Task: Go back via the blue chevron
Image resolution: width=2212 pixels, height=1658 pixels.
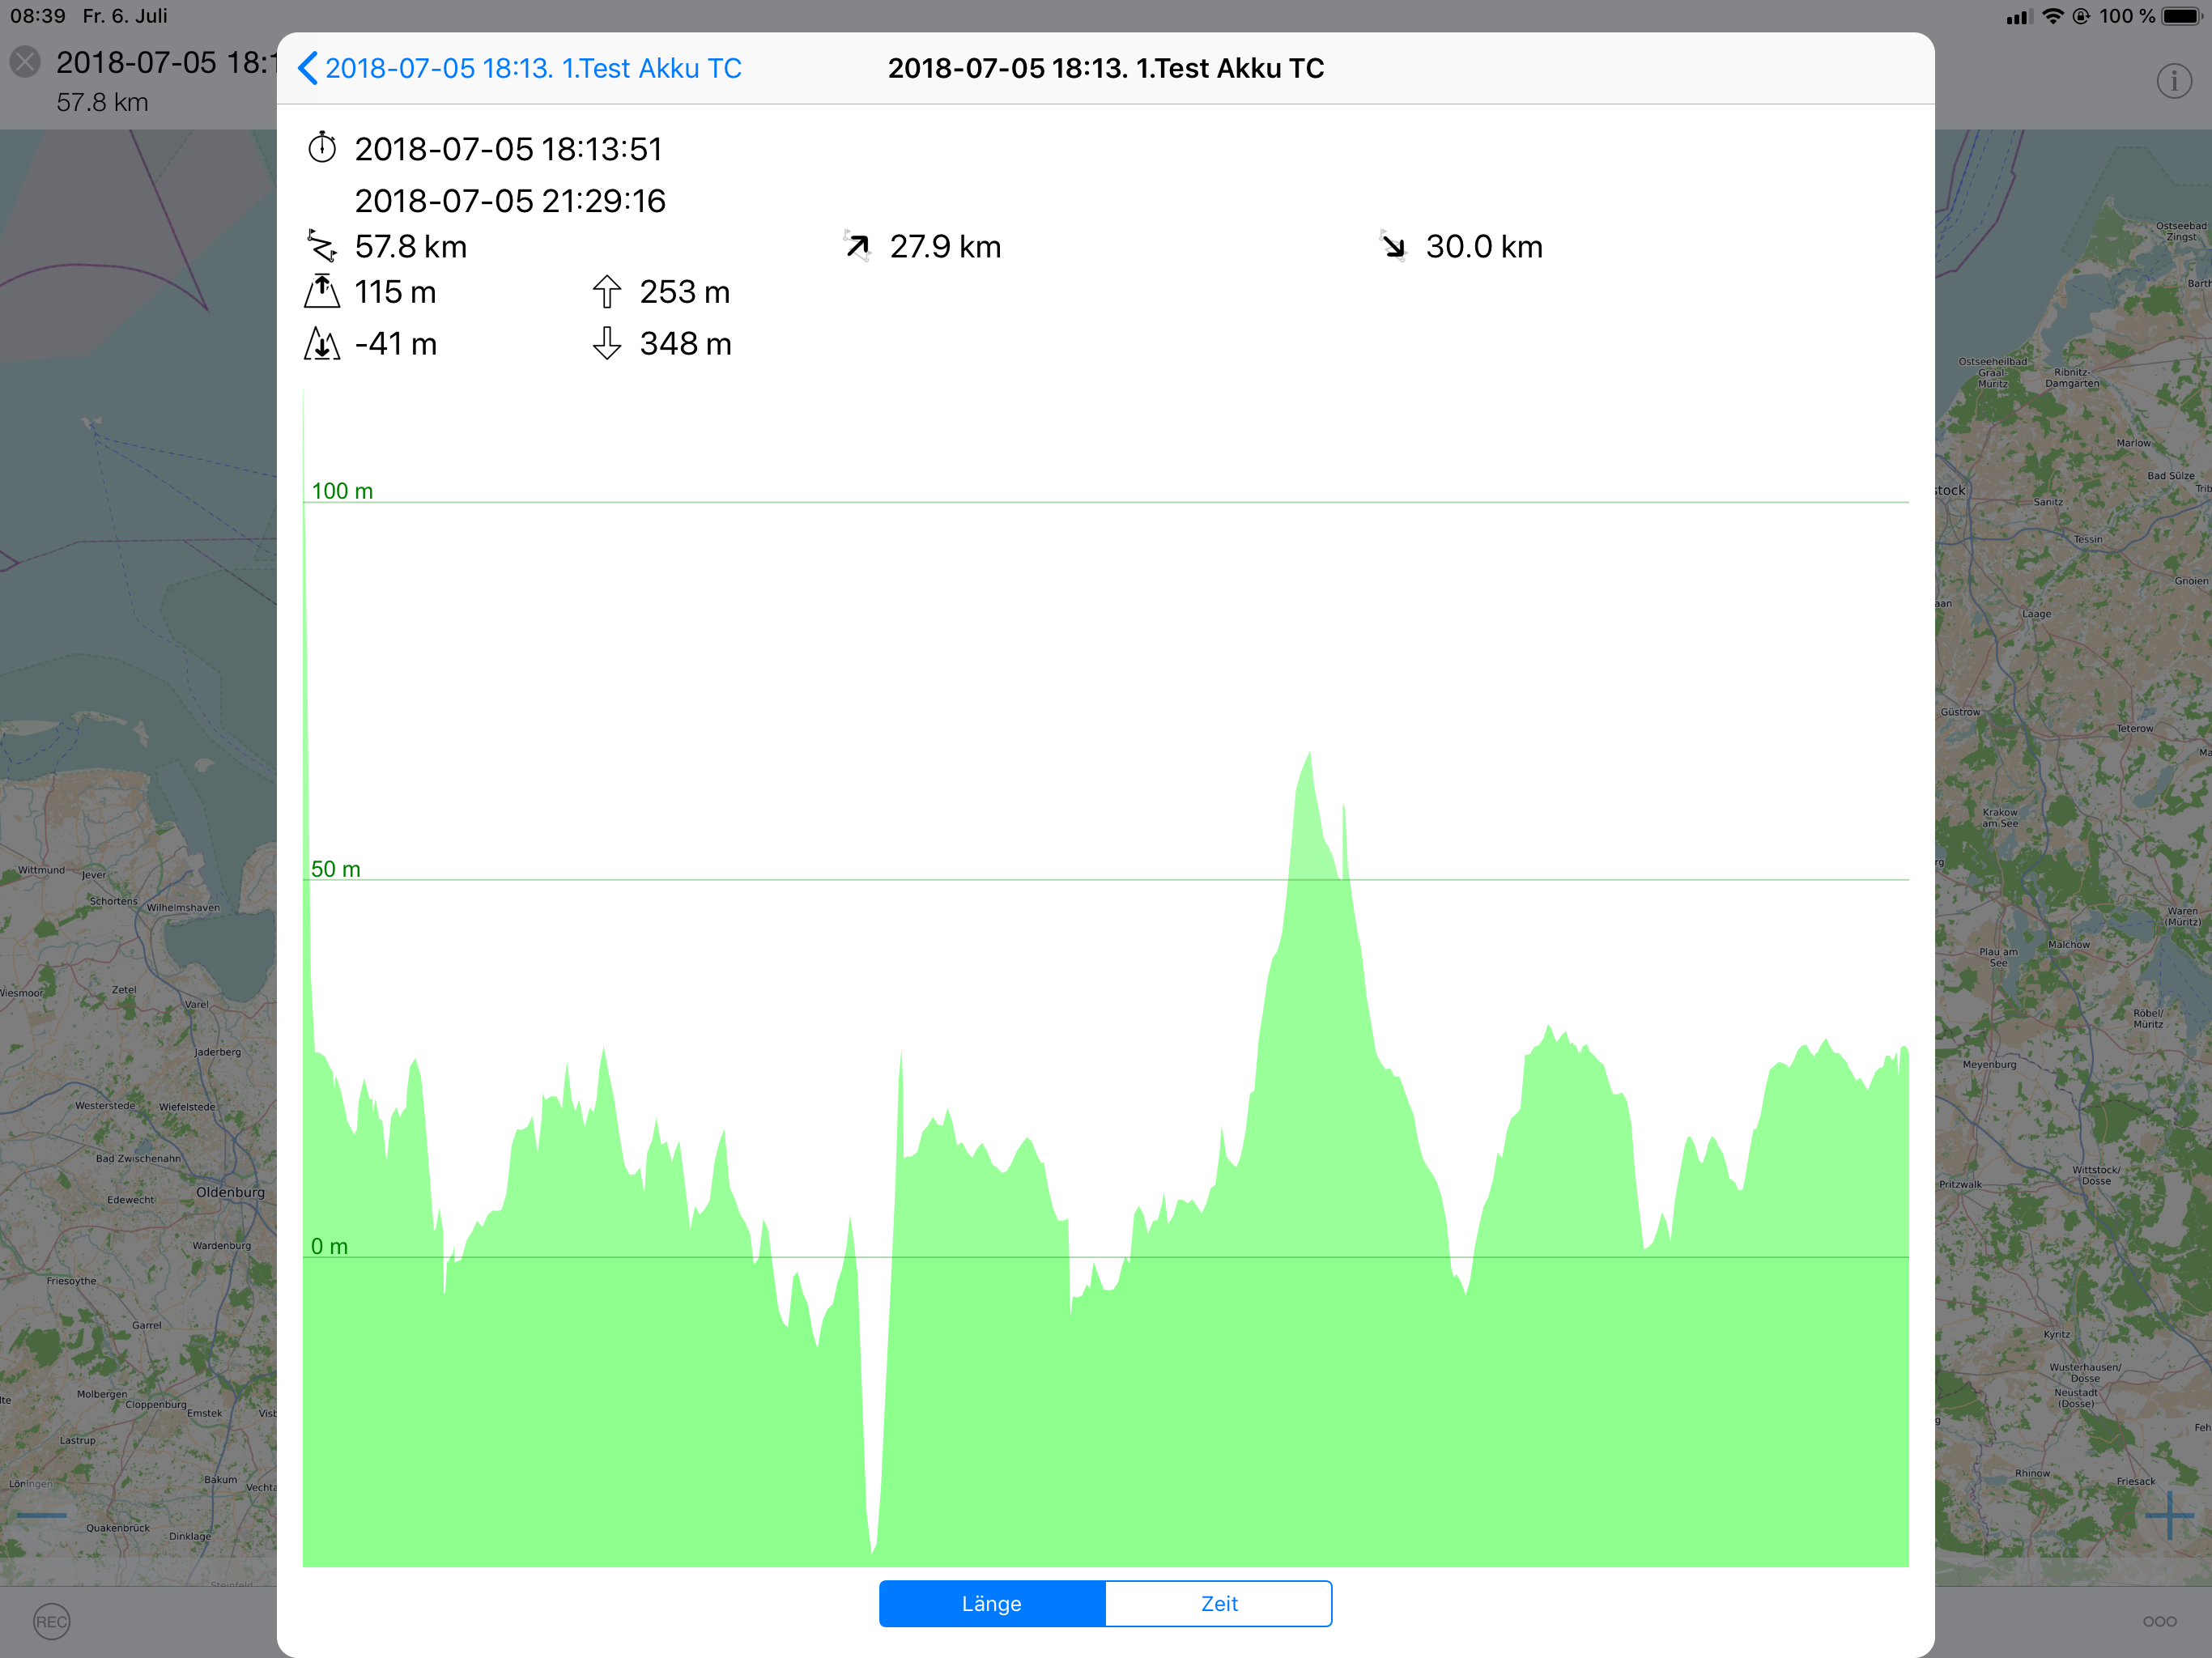Action: (x=308, y=68)
